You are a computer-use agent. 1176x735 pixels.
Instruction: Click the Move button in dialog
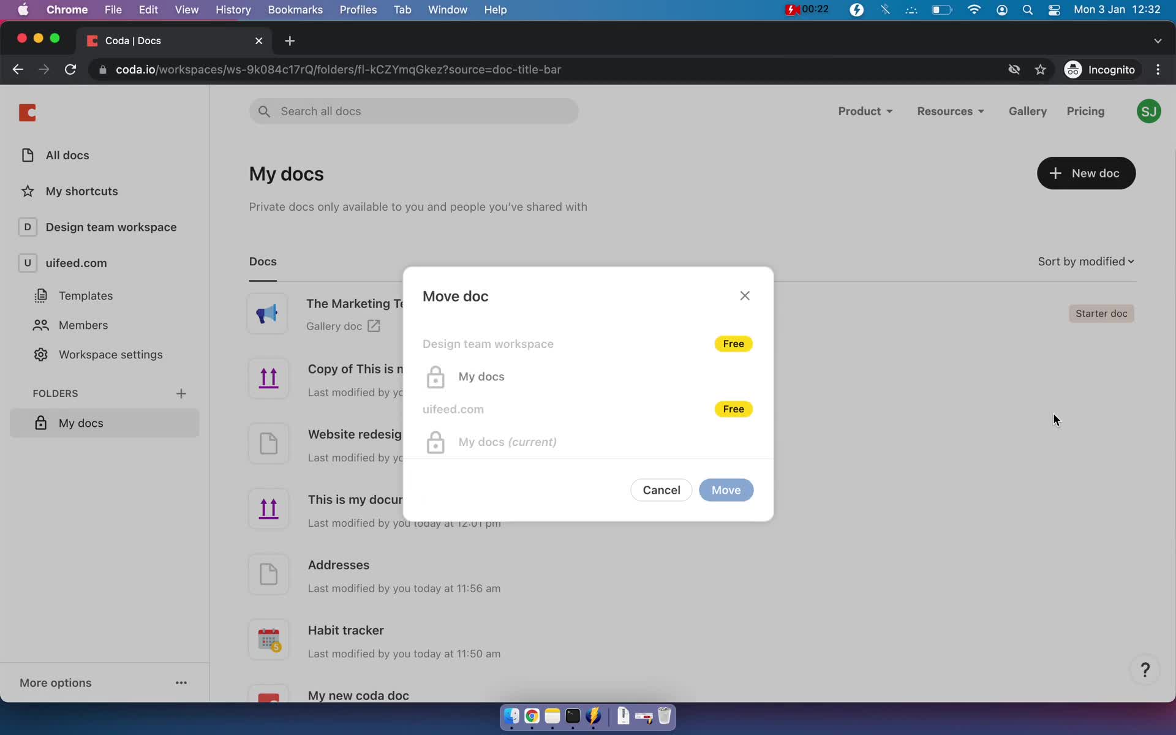726,489
